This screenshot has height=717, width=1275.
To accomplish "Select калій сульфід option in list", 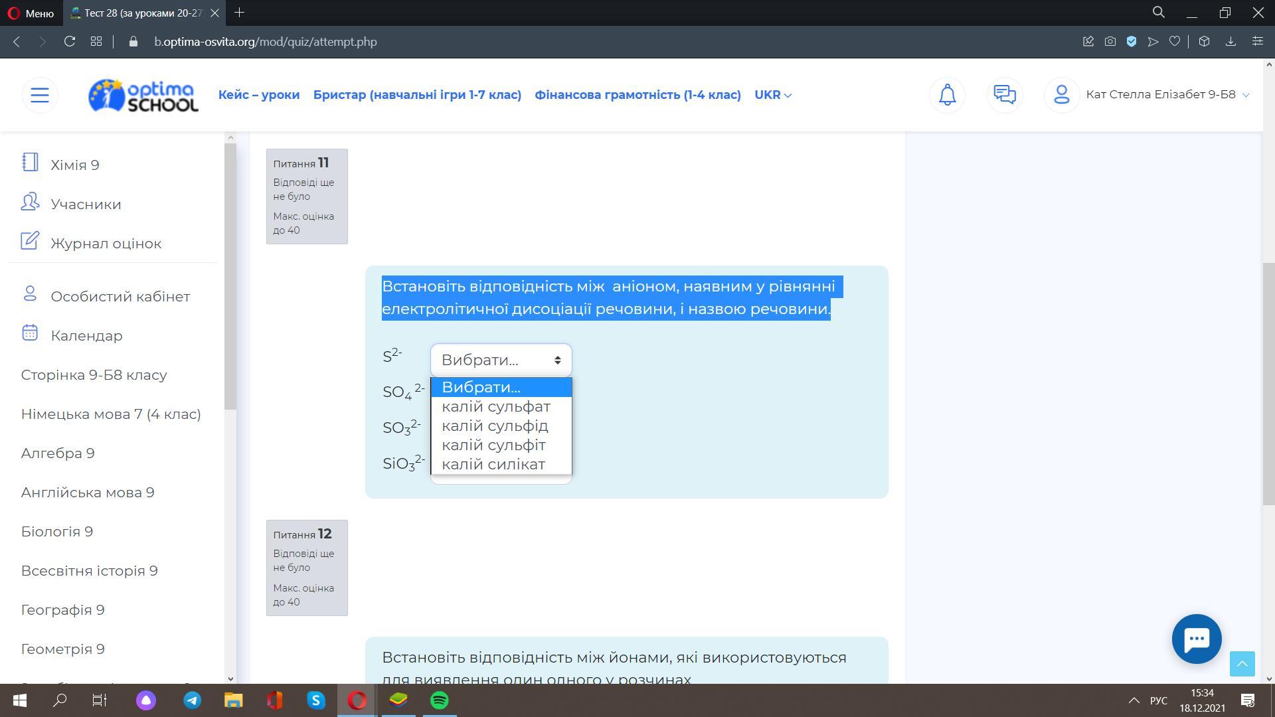I will (495, 426).
